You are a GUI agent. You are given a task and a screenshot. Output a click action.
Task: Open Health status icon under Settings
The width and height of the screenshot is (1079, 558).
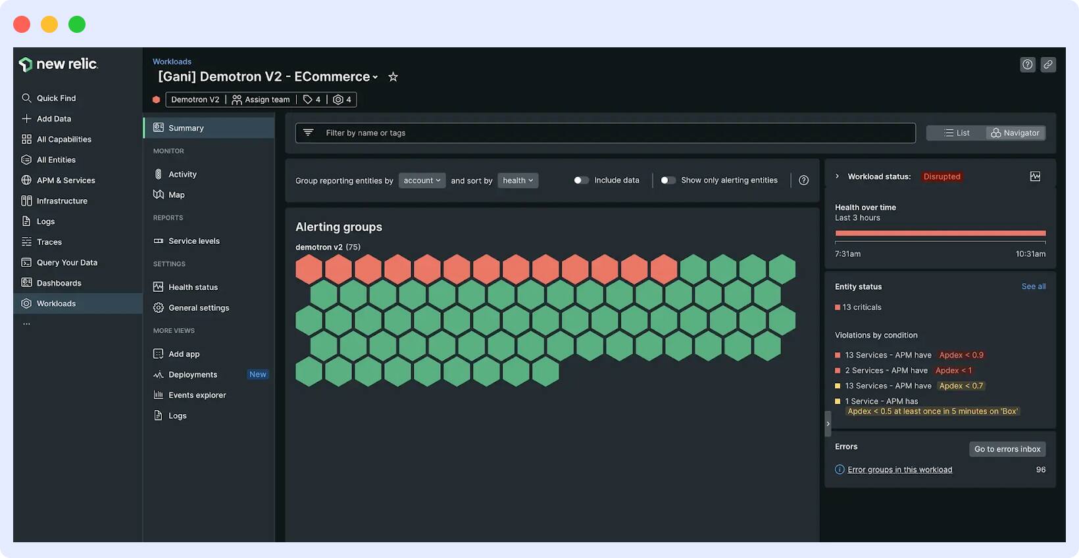(x=158, y=287)
